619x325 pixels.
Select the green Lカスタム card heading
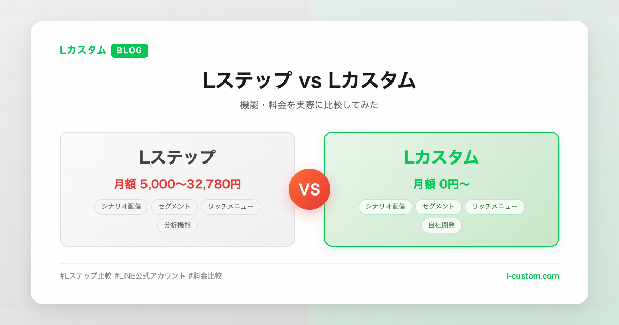441,157
